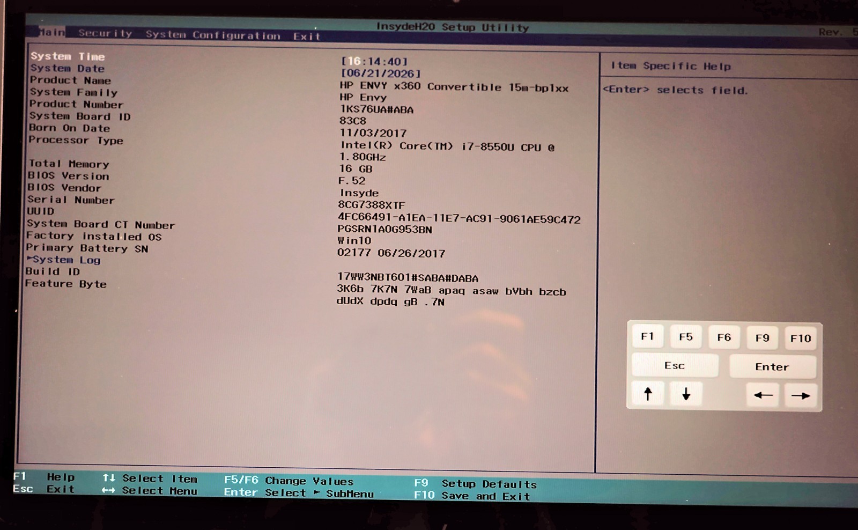The width and height of the screenshot is (858, 530).
Task: Tap the down arrow key icon
Action: (x=686, y=394)
